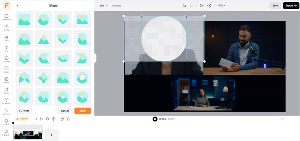The height and width of the screenshot is (141, 300).
Task: Open the Subtitles panel
Action: [x=6, y=59]
